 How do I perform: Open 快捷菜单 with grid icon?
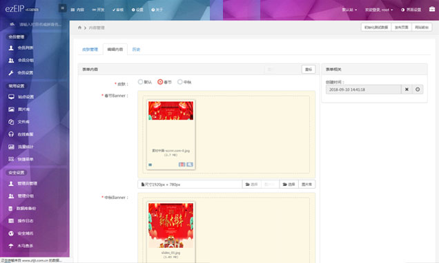(21, 159)
